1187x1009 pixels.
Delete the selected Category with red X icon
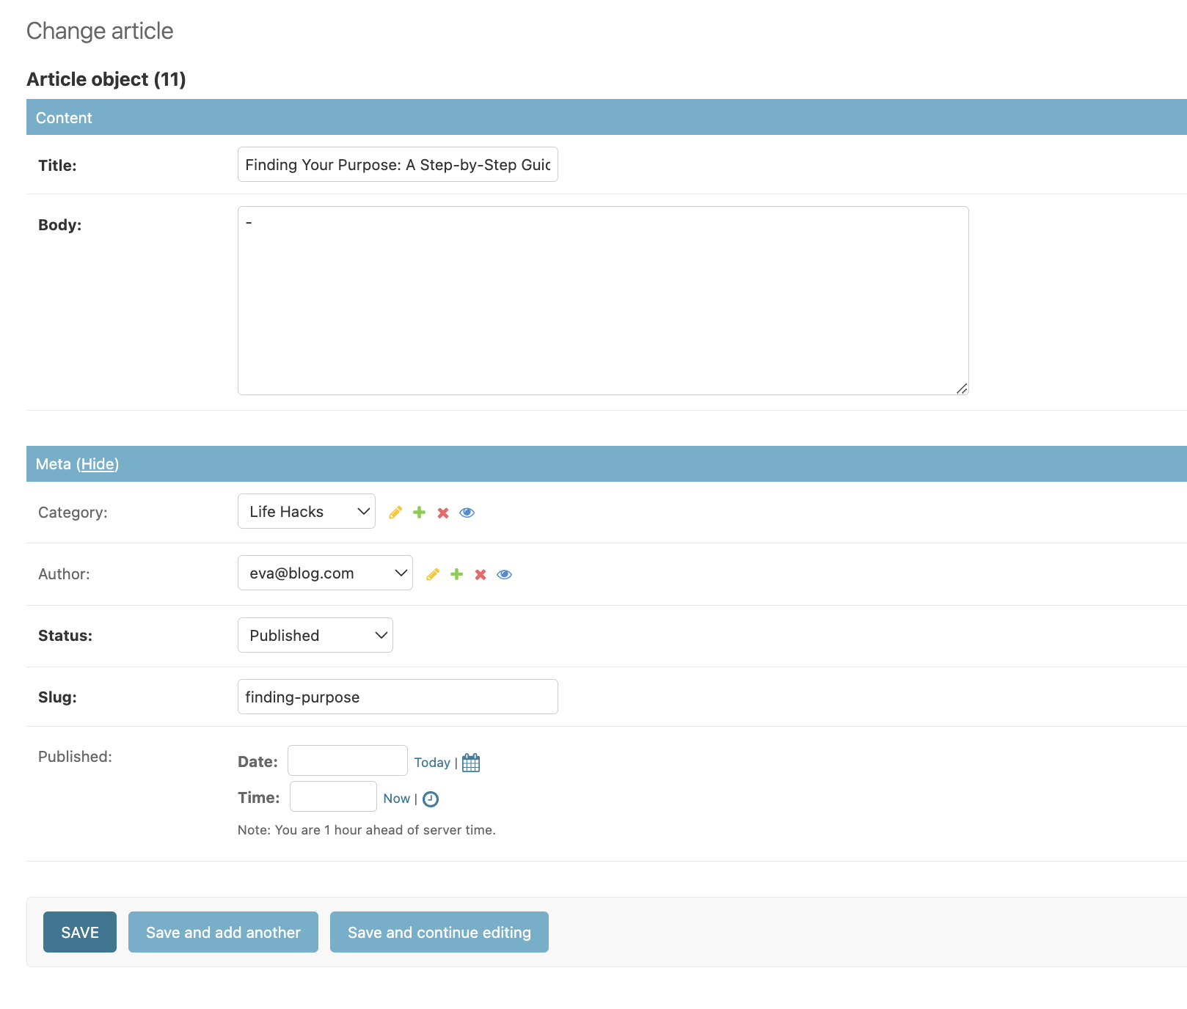(442, 512)
